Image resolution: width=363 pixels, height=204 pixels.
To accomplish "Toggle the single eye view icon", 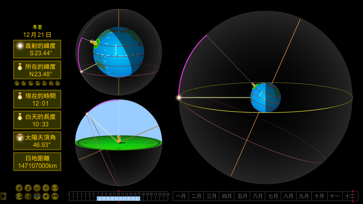I will pos(46,196).
